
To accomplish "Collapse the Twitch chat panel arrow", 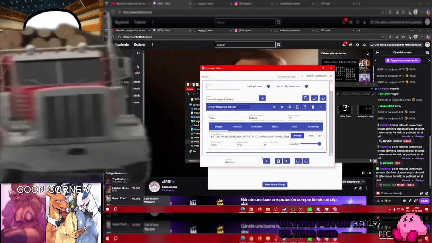I will click(x=377, y=52).
